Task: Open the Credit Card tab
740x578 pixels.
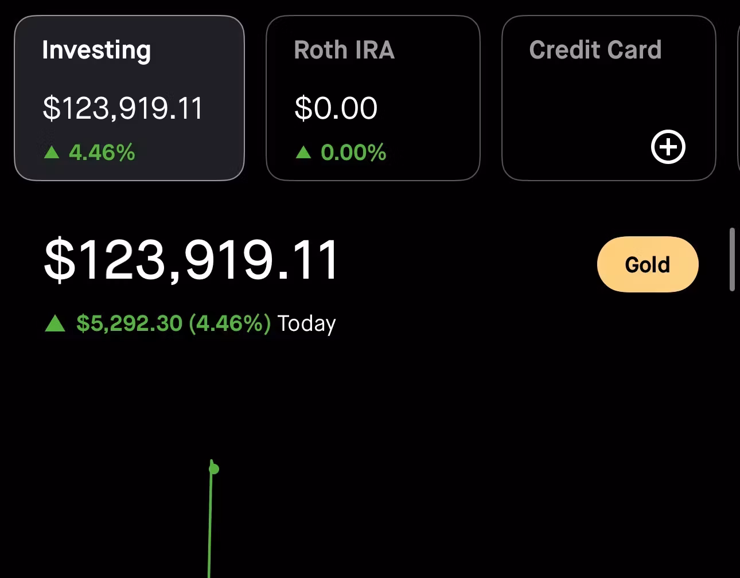Action: coord(609,98)
